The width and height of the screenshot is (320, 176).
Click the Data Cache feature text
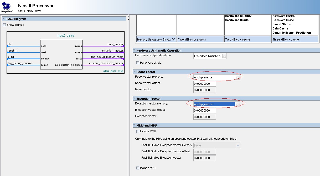[x=280, y=28]
